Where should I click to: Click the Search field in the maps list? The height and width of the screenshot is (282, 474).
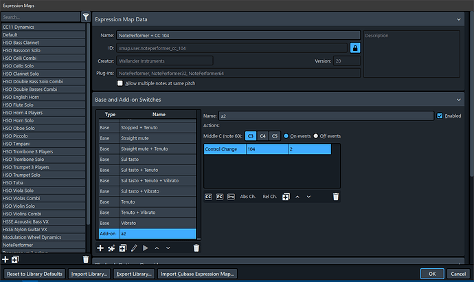coord(41,17)
